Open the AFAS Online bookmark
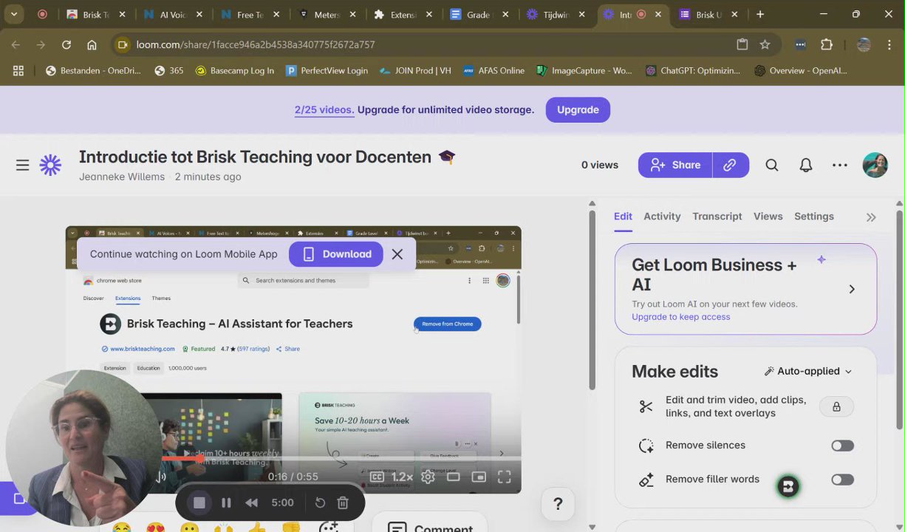This screenshot has width=905, height=532. [494, 71]
